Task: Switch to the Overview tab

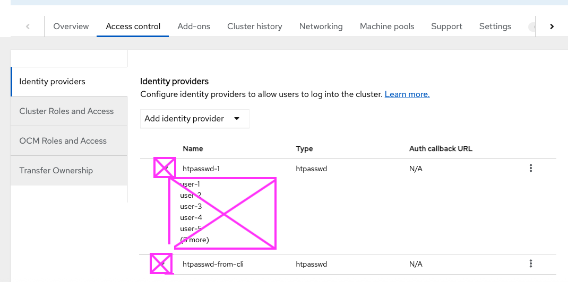Action: (x=71, y=27)
